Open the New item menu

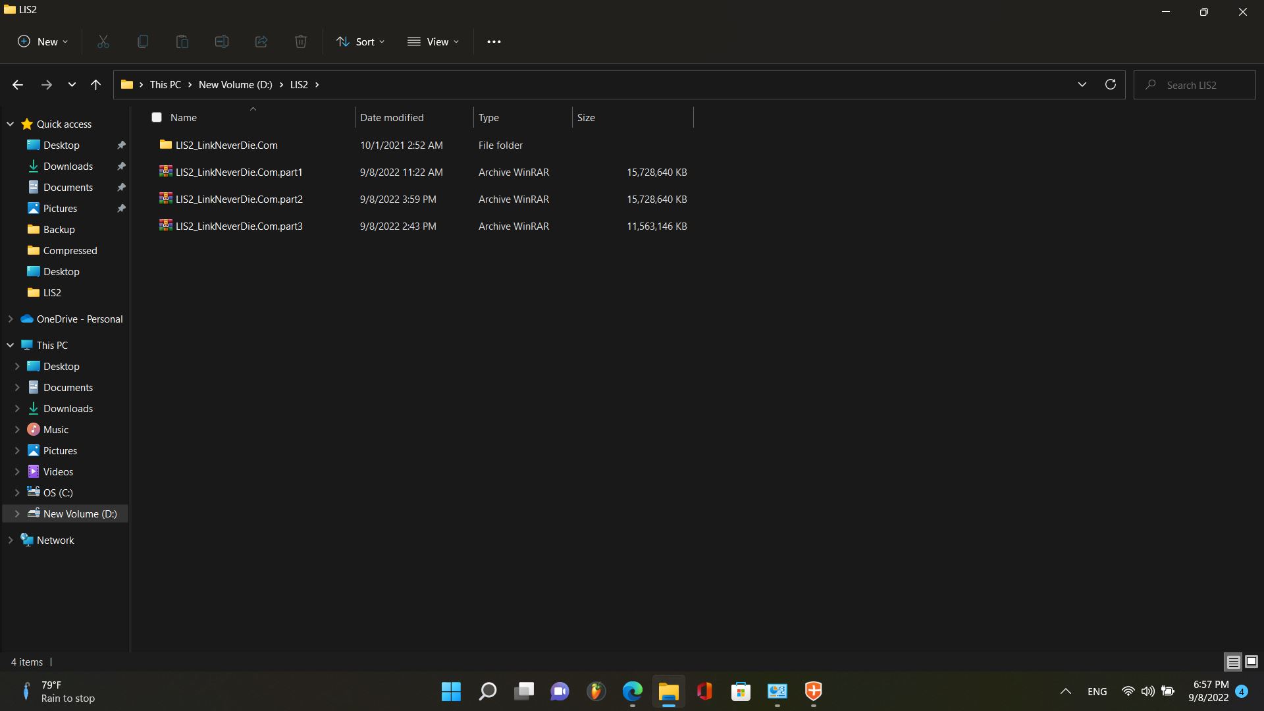[x=42, y=41]
